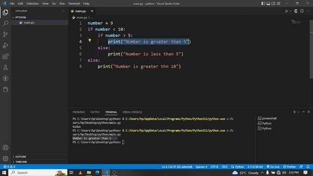The width and height of the screenshot is (313, 176).
Task: Click the Prettier status bar item
Action: 290,167
